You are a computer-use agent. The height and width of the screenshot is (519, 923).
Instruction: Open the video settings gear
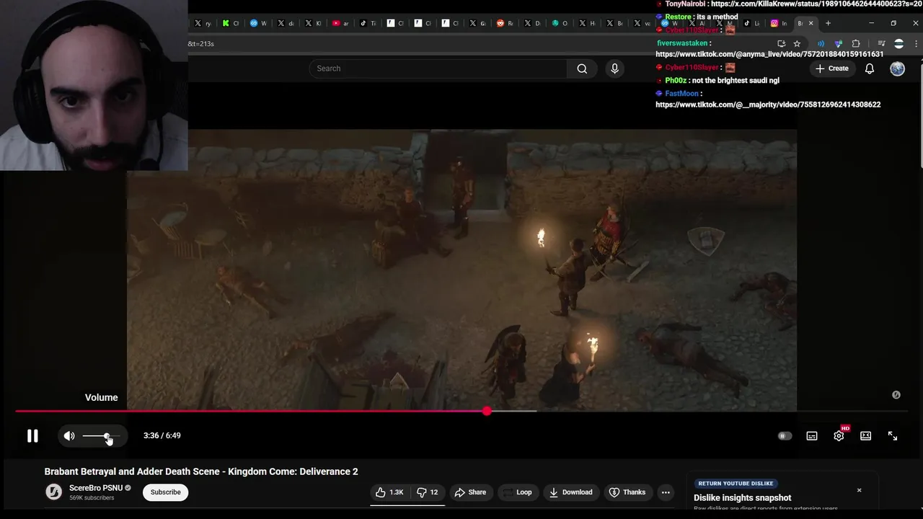pos(839,436)
